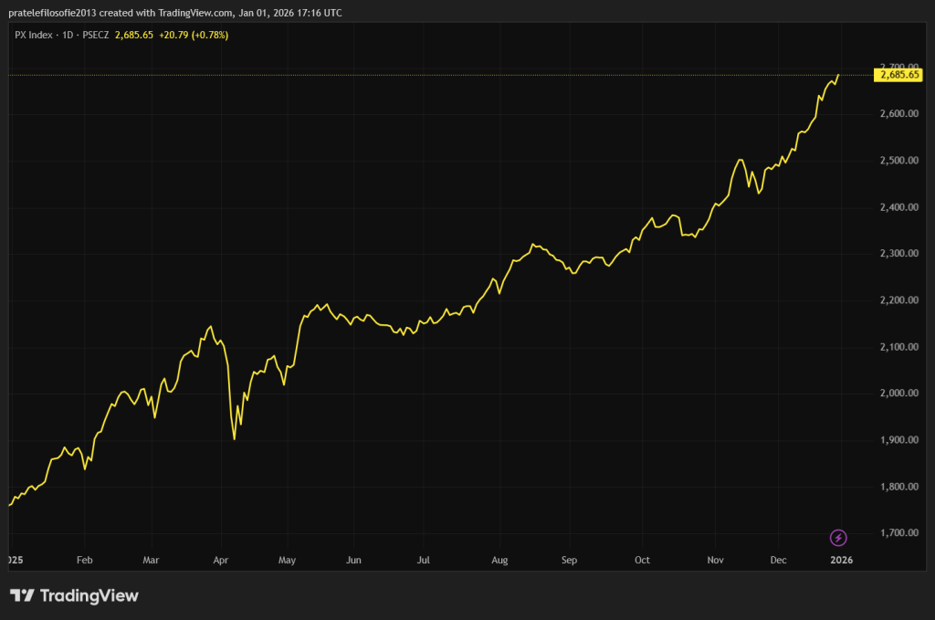
Task: Click the purple lightning bolt icon
Action: (838, 537)
